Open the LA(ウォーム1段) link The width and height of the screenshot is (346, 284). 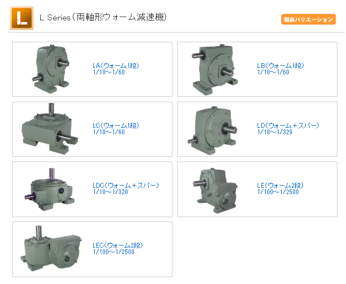point(116,66)
